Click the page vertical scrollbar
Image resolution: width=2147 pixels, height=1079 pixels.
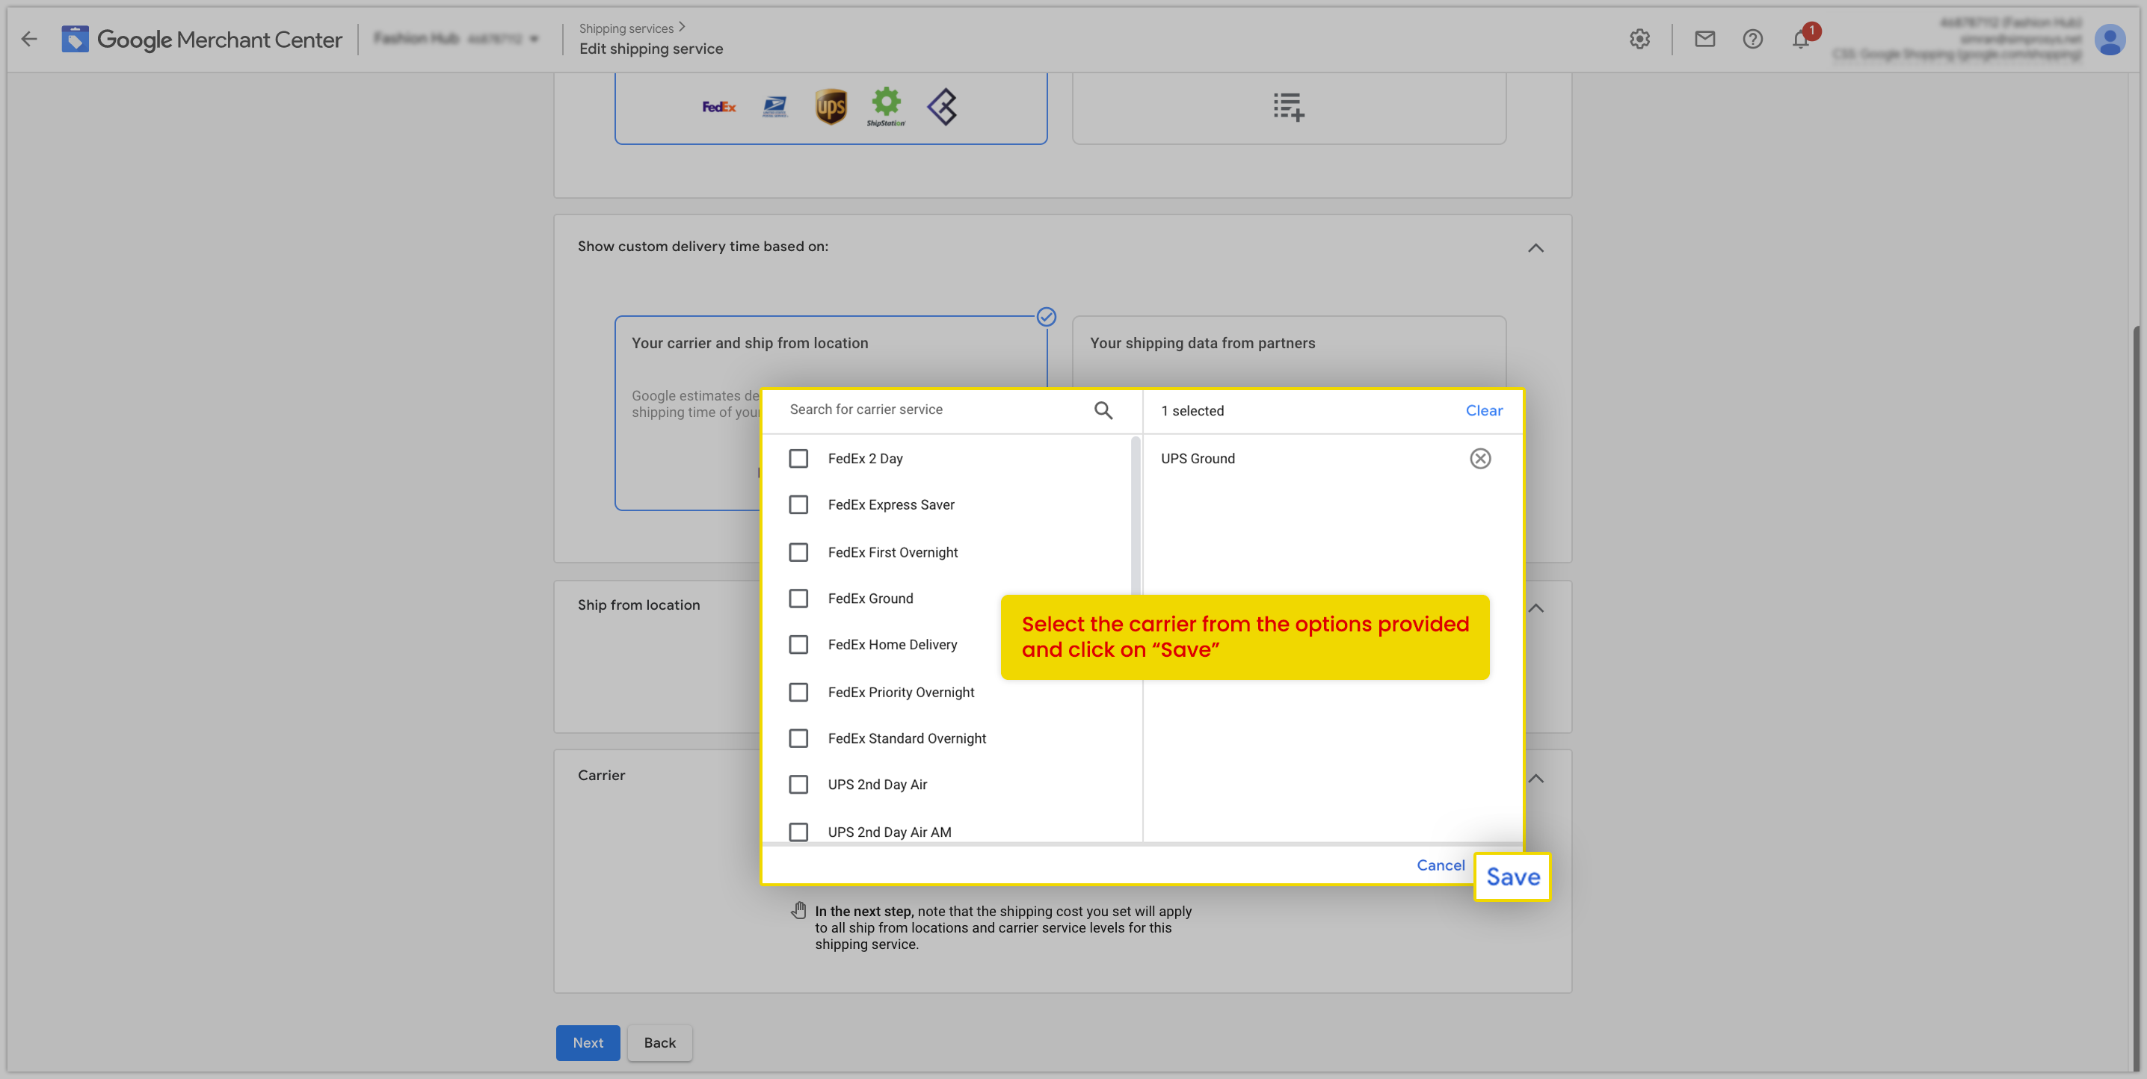click(x=2139, y=698)
